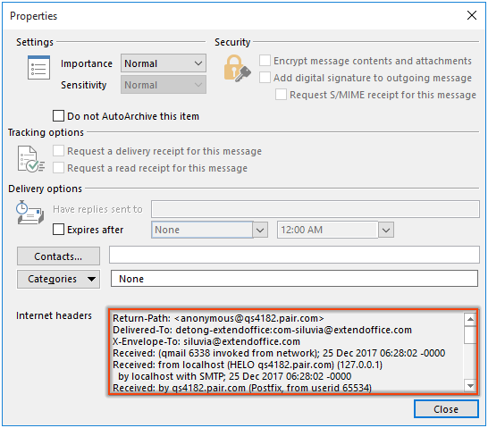The width and height of the screenshot is (488, 428).
Task: Check Request a delivery receipt option
Action: [58, 151]
